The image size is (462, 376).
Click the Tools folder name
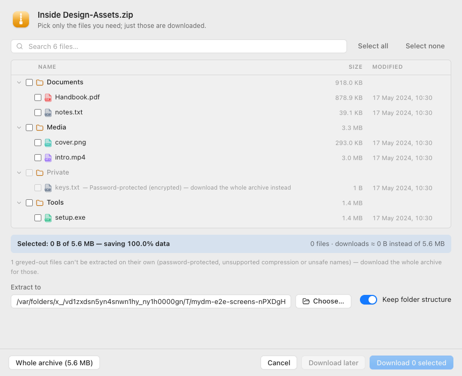click(x=55, y=203)
